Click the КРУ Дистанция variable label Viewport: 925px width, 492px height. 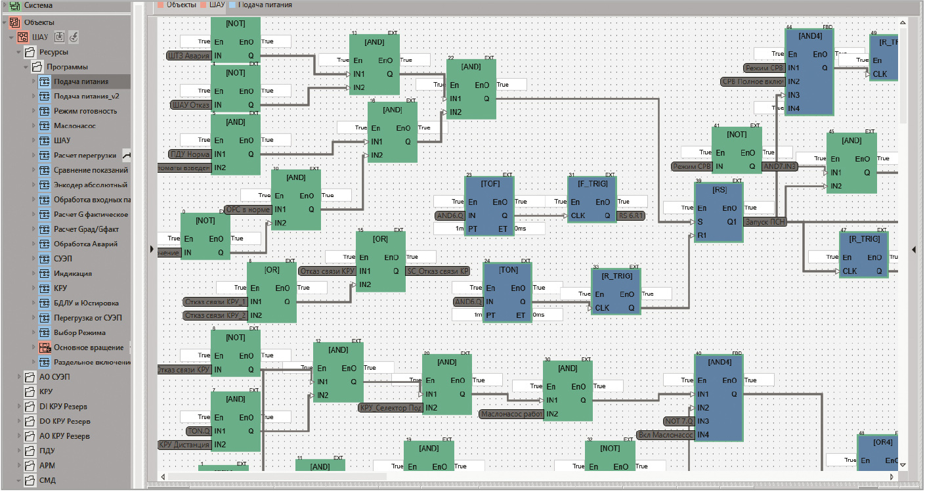click(x=184, y=445)
